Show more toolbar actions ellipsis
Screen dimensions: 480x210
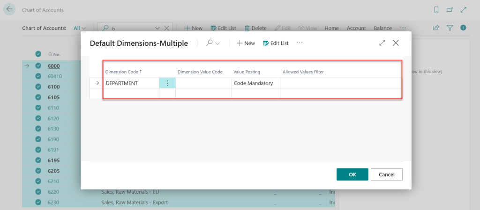(403, 28)
